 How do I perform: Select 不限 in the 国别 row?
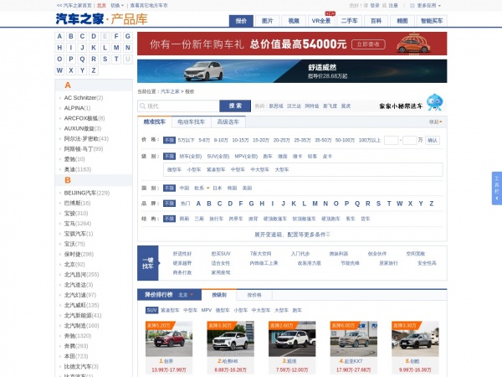(x=169, y=188)
